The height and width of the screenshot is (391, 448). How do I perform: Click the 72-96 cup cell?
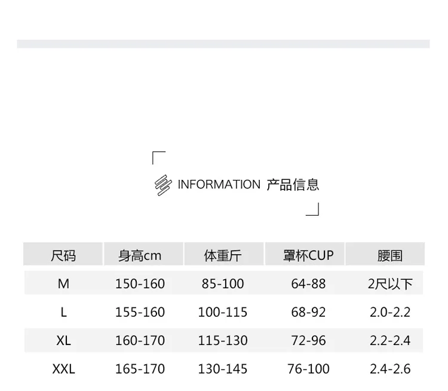[x=309, y=340]
